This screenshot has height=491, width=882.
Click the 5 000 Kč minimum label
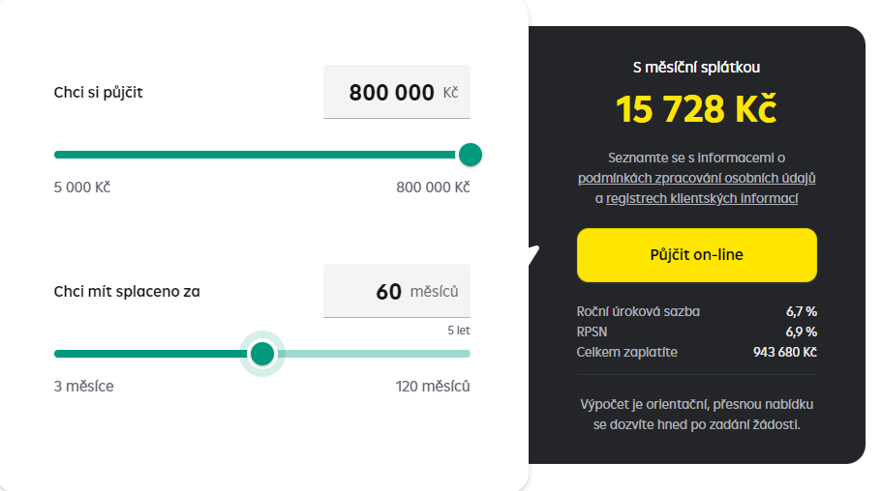click(82, 188)
